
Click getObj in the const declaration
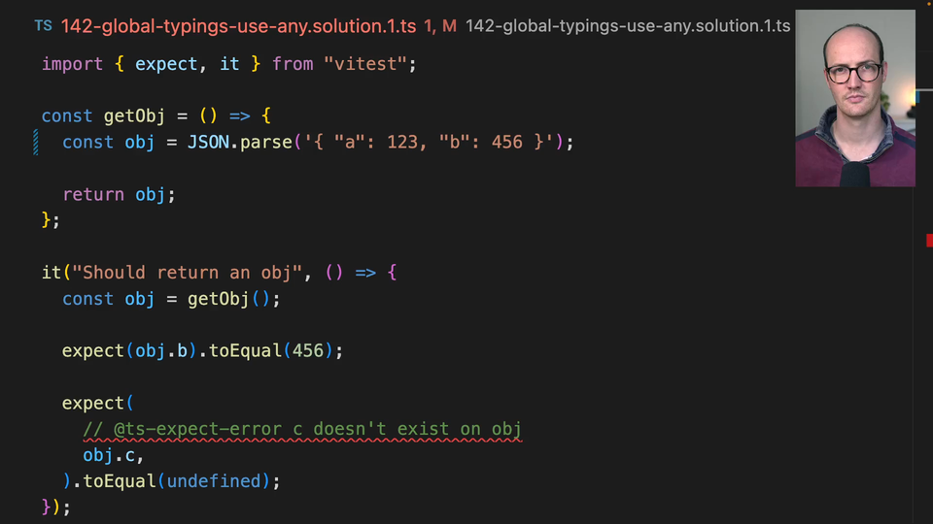pos(134,116)
